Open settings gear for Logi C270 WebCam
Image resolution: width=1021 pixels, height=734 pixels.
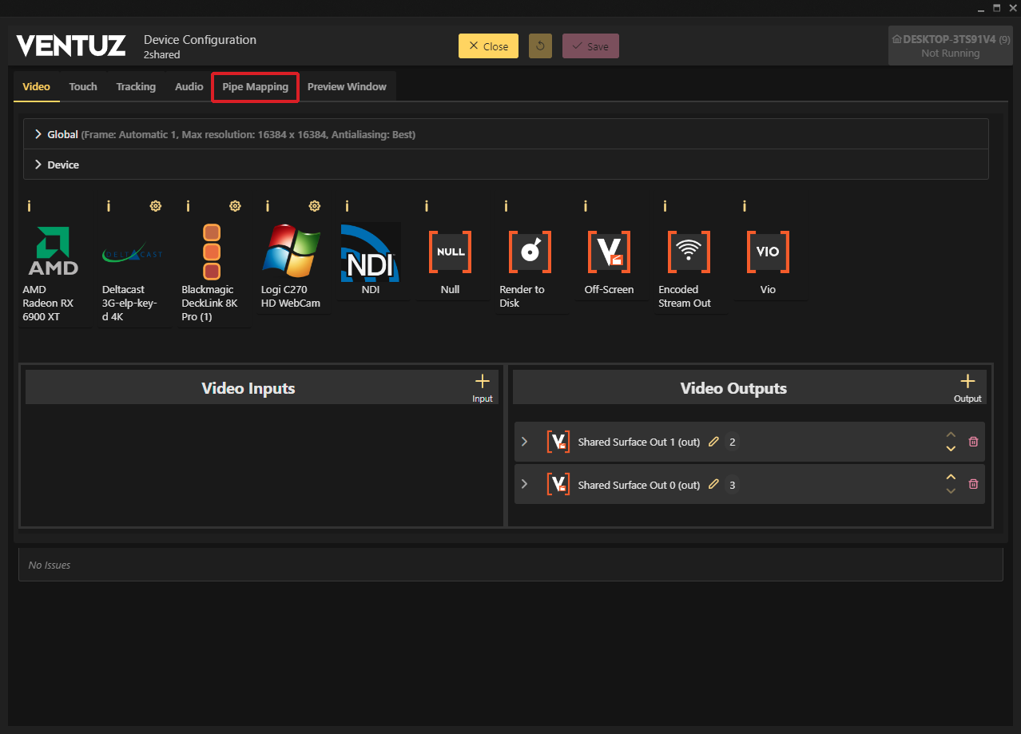pos(315,206)
